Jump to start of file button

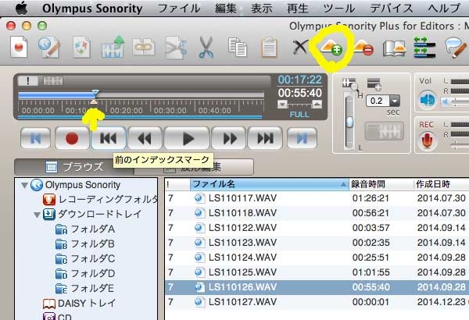[x=36, y=138]
